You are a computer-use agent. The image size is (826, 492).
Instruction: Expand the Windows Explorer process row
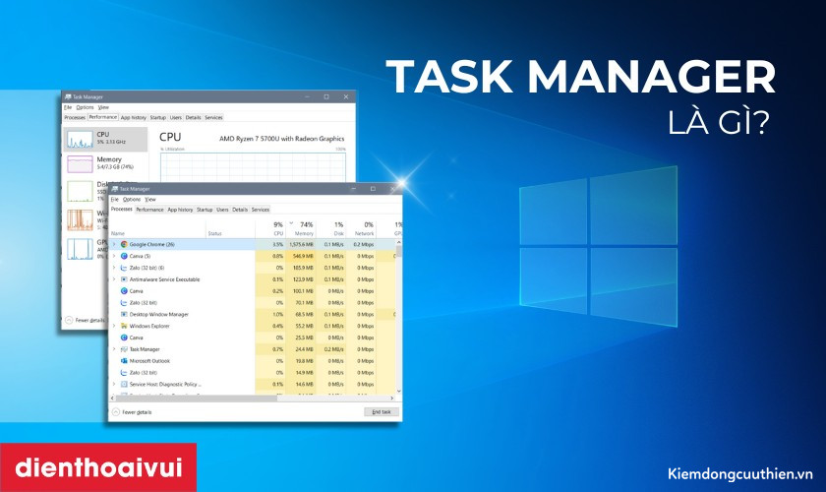pyautogui.click(x=114, y=326)
